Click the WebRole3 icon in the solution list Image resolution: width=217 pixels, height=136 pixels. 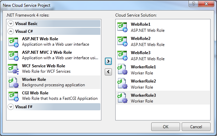point(122,55)
